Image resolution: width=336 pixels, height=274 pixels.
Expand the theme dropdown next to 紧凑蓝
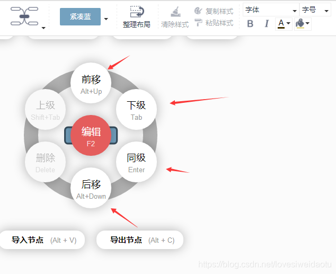pyautogui.click(x=106, y=19)
